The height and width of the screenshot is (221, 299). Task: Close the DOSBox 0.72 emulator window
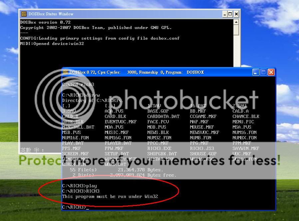[271, 72]
